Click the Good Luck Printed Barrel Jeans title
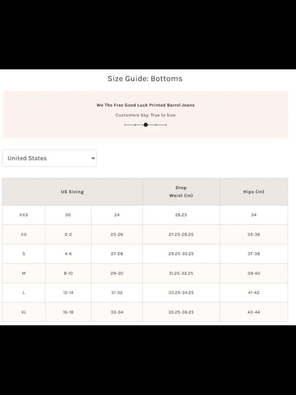 [x=145, y=105]
